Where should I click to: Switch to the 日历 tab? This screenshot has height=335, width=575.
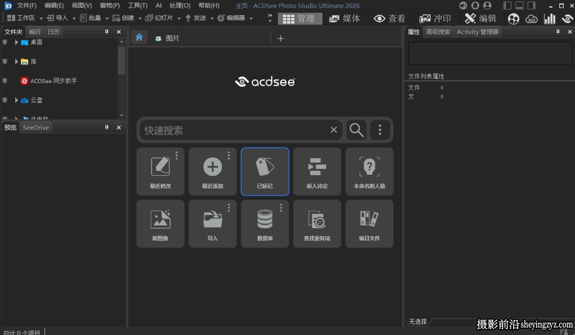53,32
